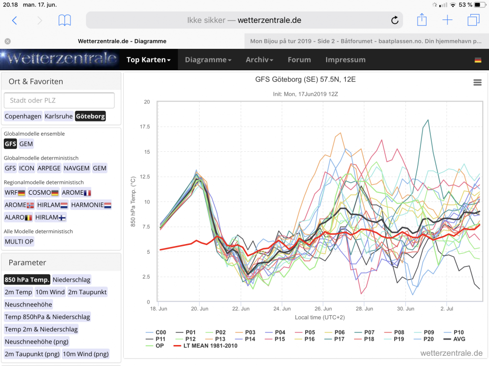Select Göteborg favorite location

[90, 117]
